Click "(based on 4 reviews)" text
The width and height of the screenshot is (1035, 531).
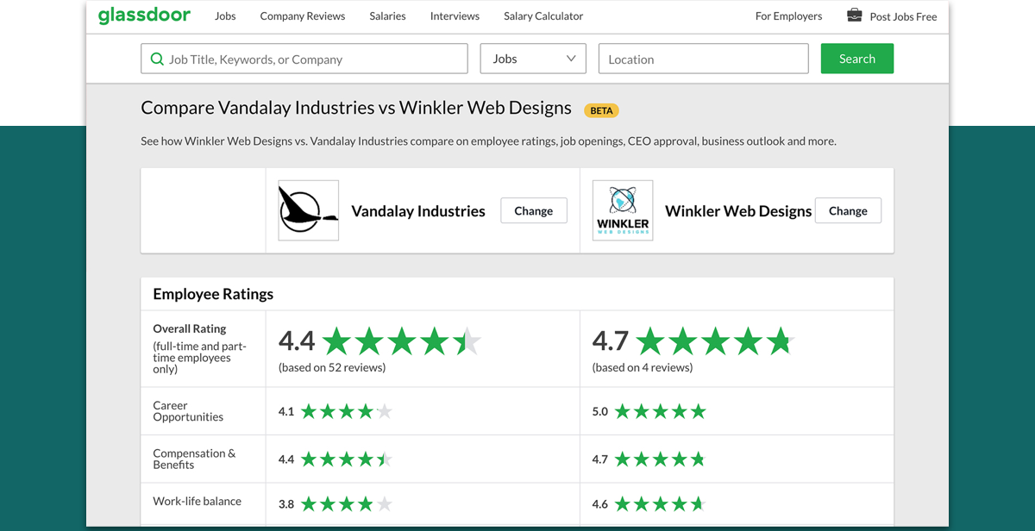pos(643,367)
